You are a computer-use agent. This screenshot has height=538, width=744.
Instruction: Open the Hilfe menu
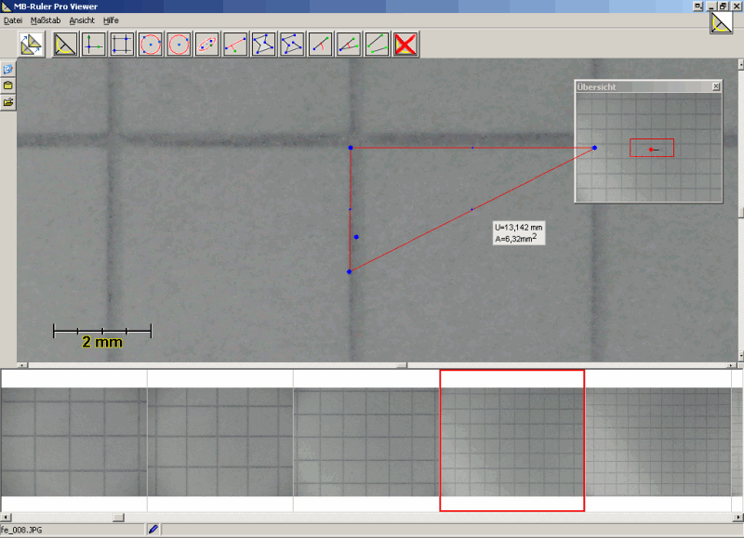[111, 20]
